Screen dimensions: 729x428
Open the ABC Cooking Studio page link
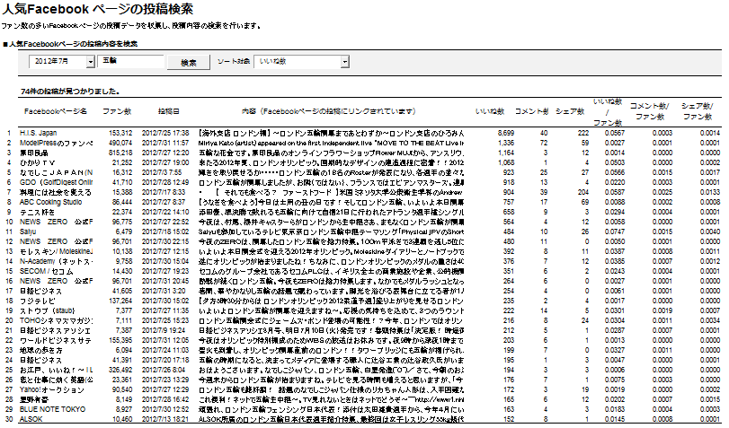pos(50,202)
